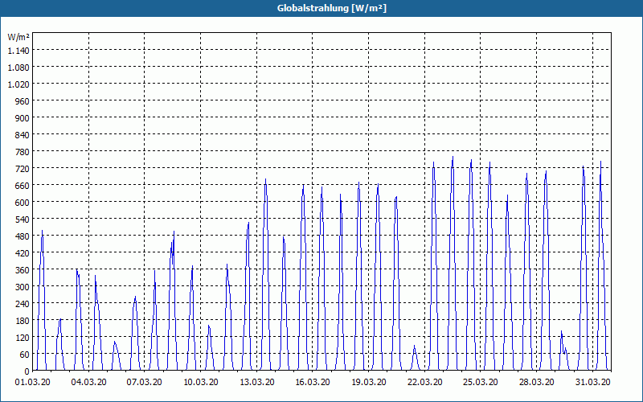Screen dimensions: 643x402
Task: Click the 19.03.20 date label
Action: point(369,383)
